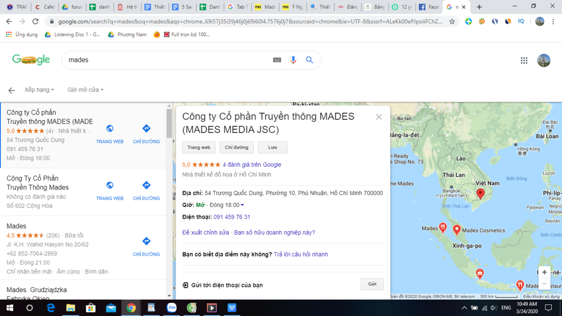Open the new tab plus button
The image size is (562, 316).
point(479,7)
